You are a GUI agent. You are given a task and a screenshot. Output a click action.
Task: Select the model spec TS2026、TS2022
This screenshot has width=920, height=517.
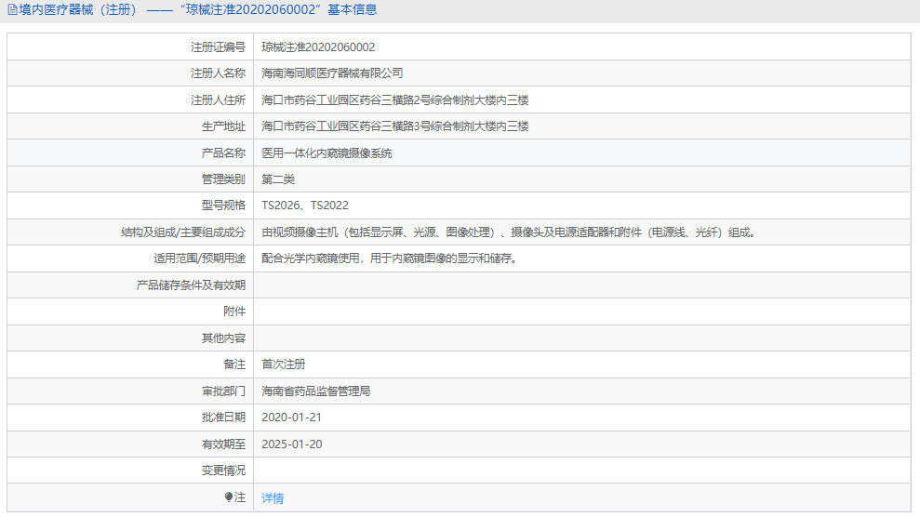(x=305, y=205)
